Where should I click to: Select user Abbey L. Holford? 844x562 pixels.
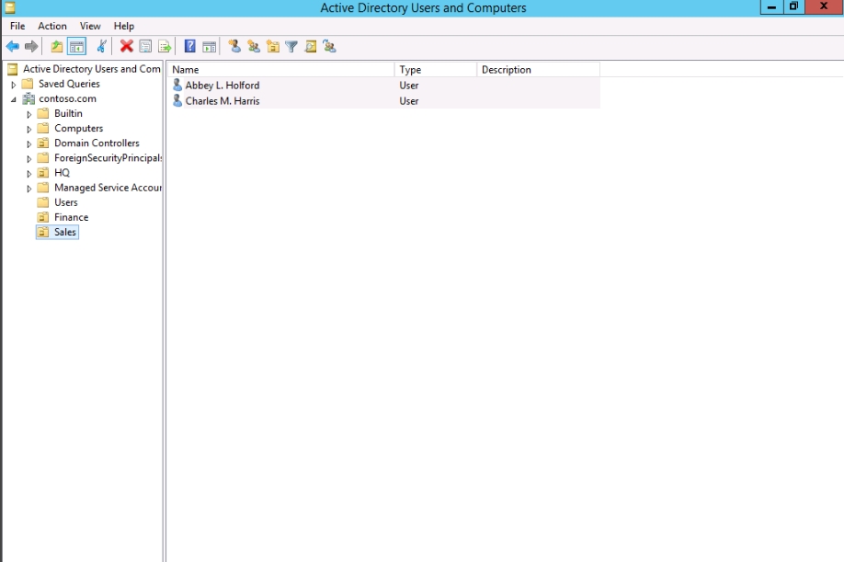[x=222, y=85]
